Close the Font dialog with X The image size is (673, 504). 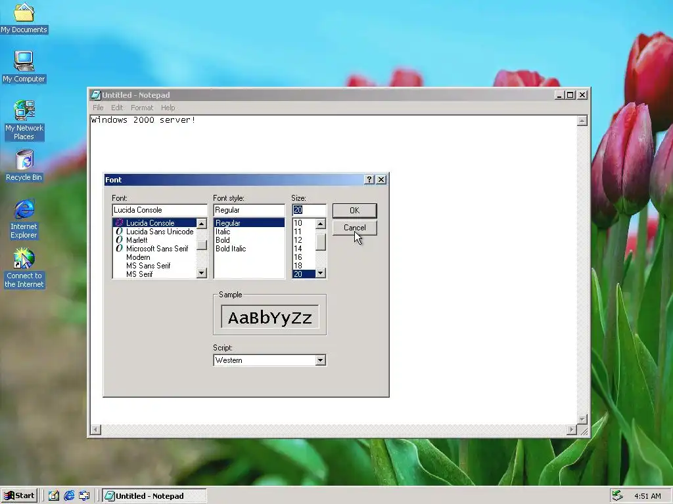pyautogui.click(x=381, y=180)
